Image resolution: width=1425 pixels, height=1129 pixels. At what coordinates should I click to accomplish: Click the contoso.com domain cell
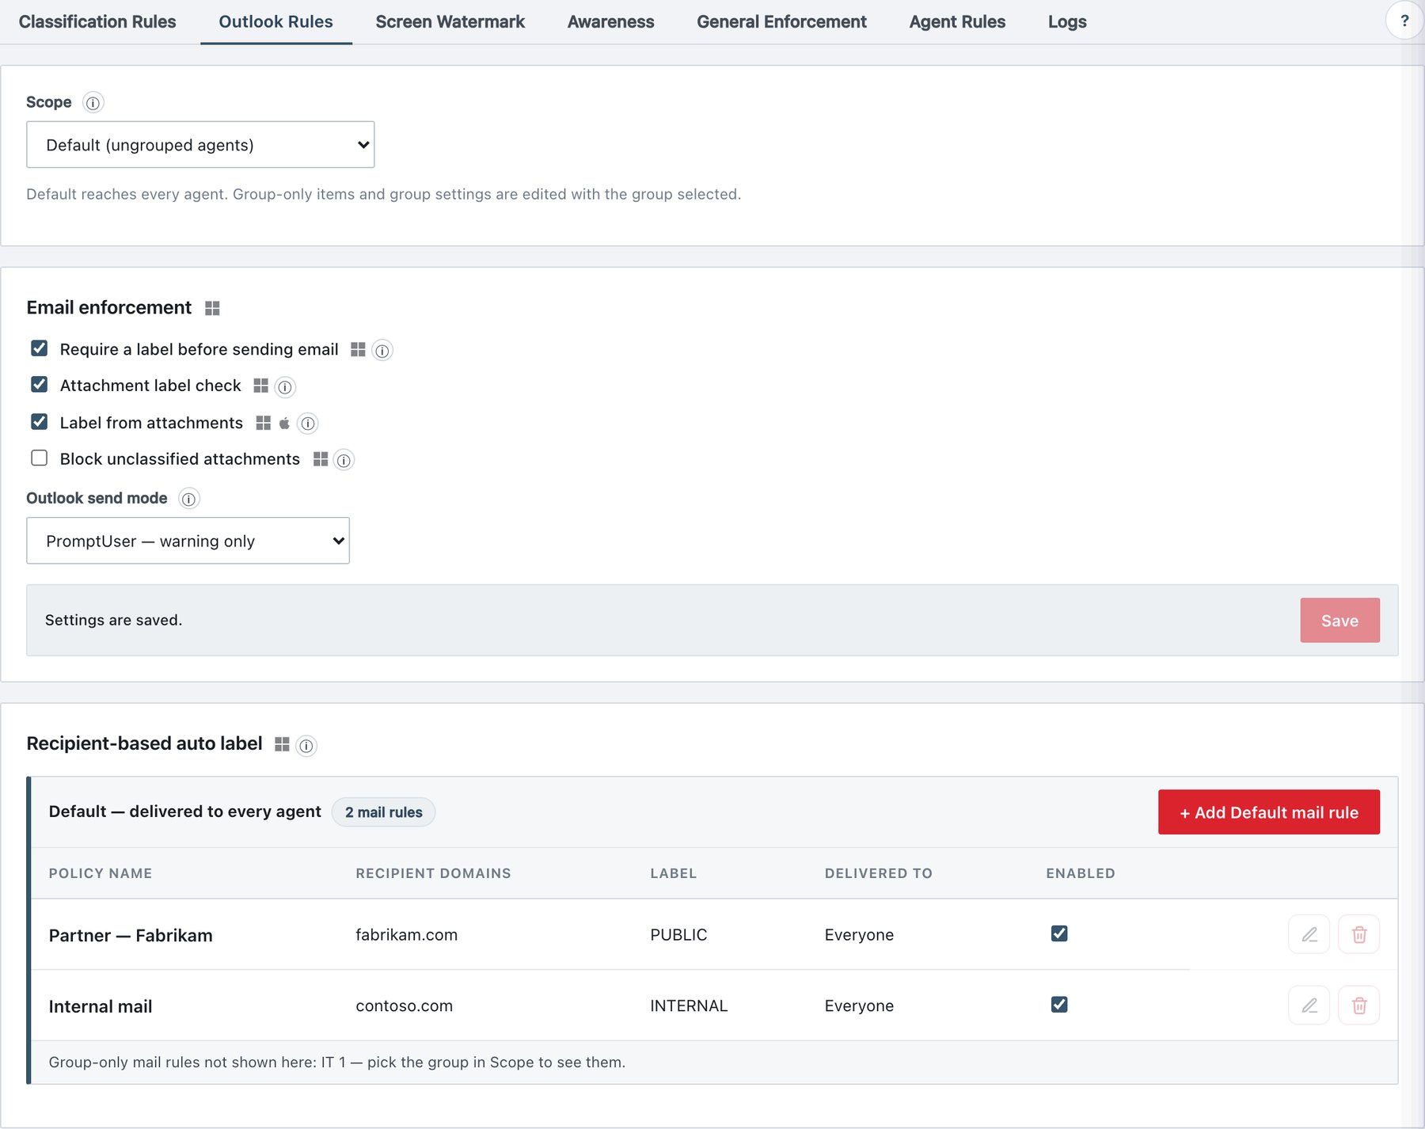point(405,1006)
